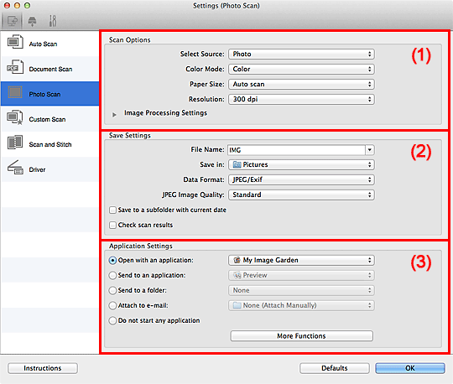Open the Data Format dropdown

pos(301,179)
